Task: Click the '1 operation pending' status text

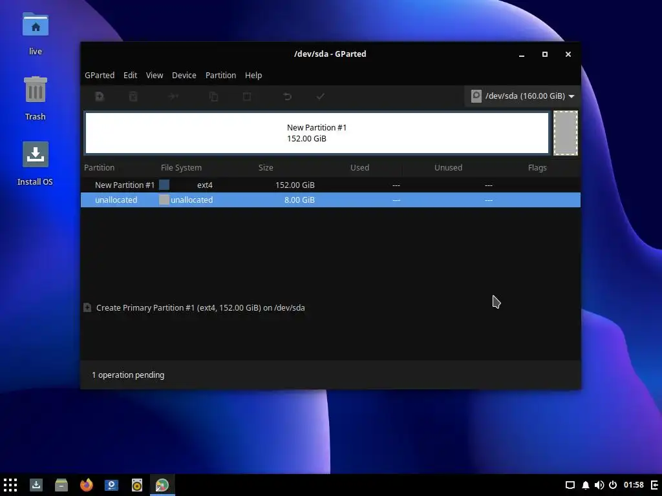Action: point(128,375)
